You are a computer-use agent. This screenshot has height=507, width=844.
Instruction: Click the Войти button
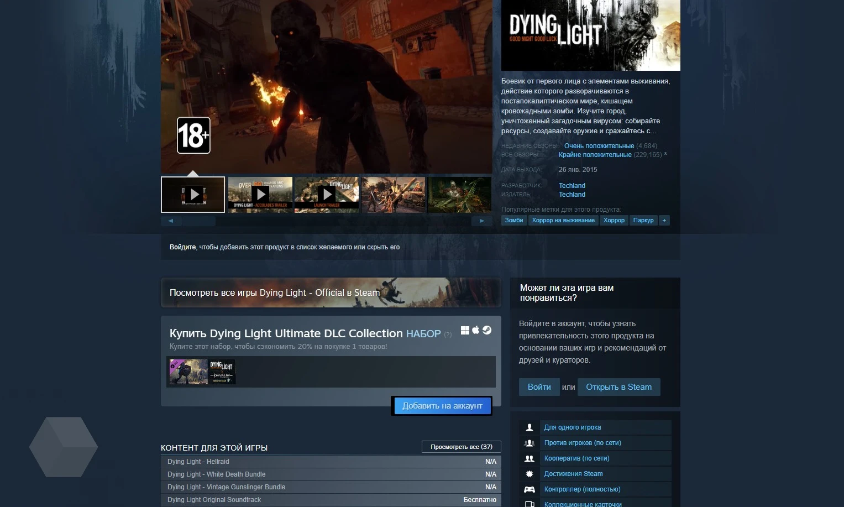pyautogui.click(x=539, y=387)
